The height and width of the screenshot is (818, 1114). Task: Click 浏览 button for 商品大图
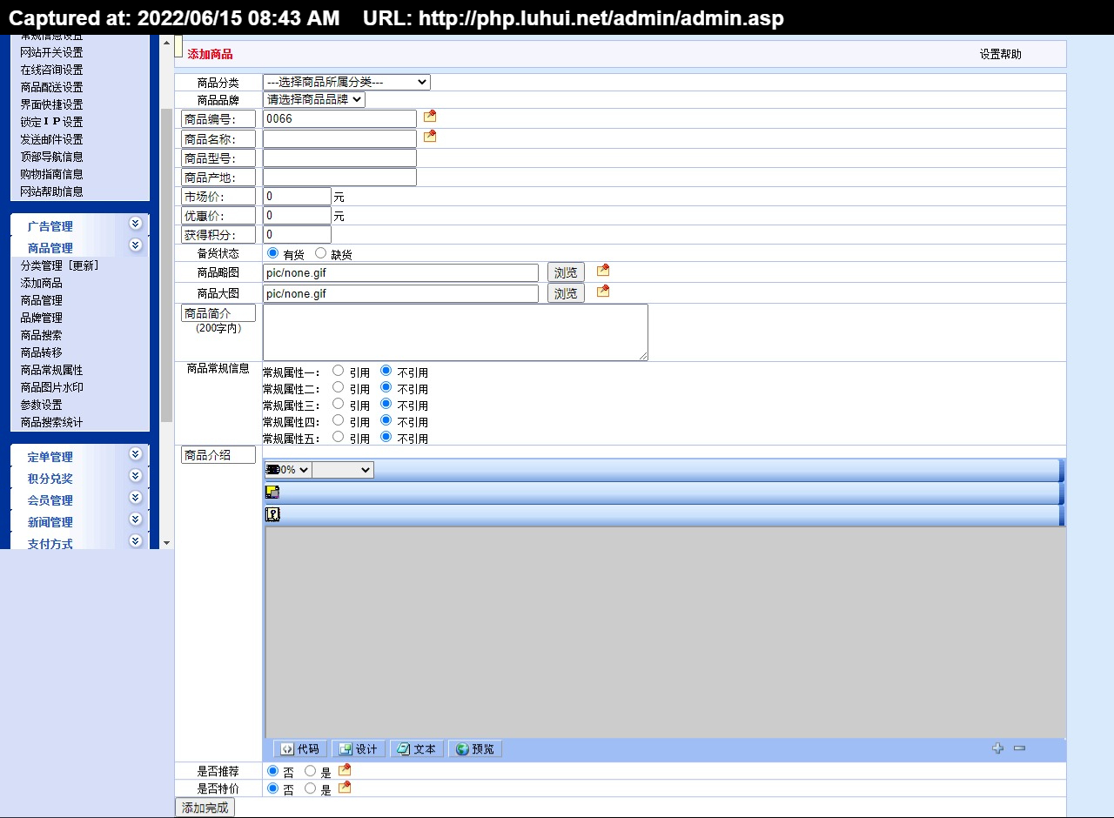tap(566, 293)
